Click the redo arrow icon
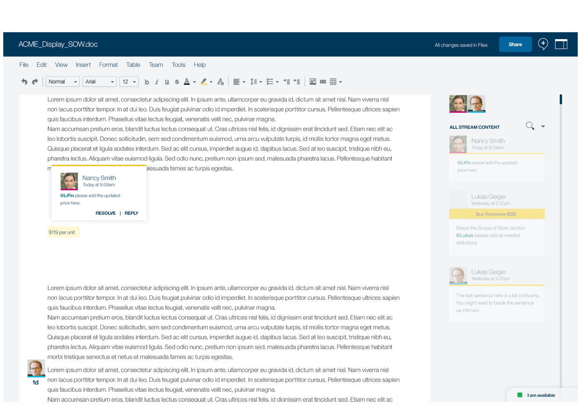581x411 pixels. tap(35, 82)
